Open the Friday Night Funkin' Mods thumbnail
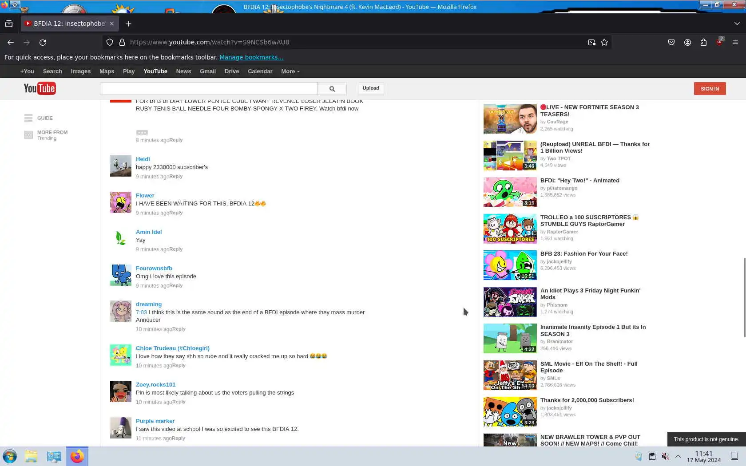746x466 pixels. (510, 302)
